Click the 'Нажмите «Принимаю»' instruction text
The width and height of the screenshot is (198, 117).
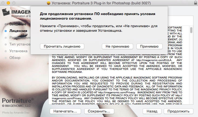coord(99,28)
